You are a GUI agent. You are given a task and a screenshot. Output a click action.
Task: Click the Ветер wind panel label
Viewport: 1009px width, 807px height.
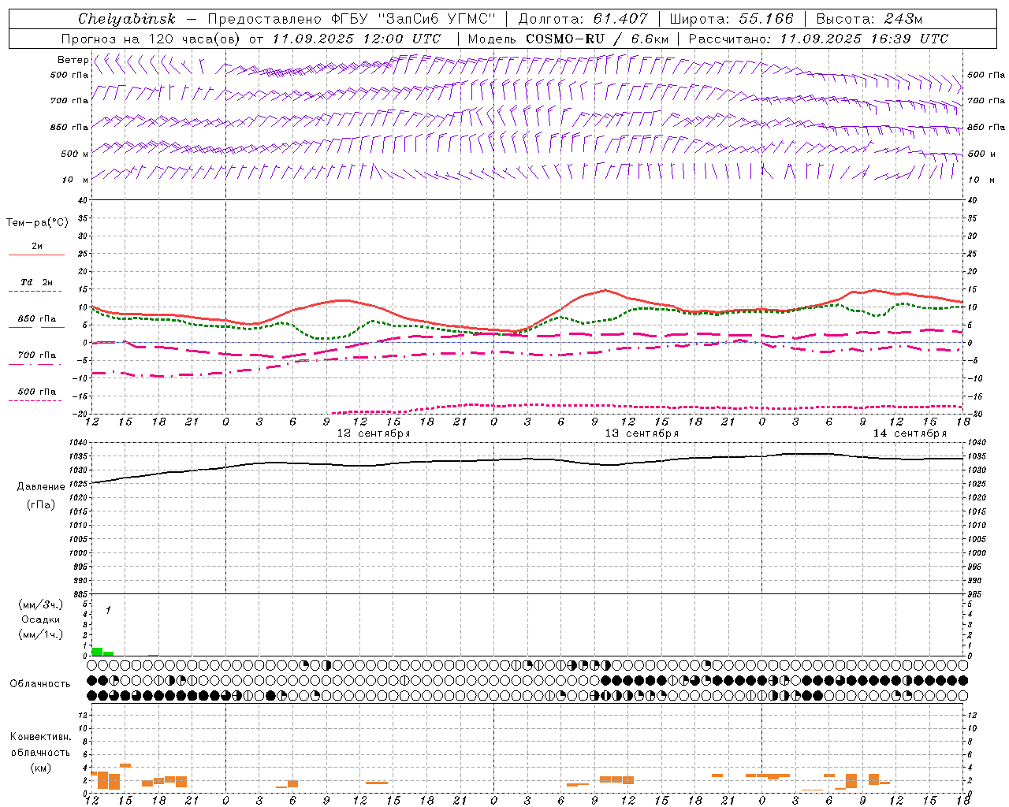tap(73, 60)
